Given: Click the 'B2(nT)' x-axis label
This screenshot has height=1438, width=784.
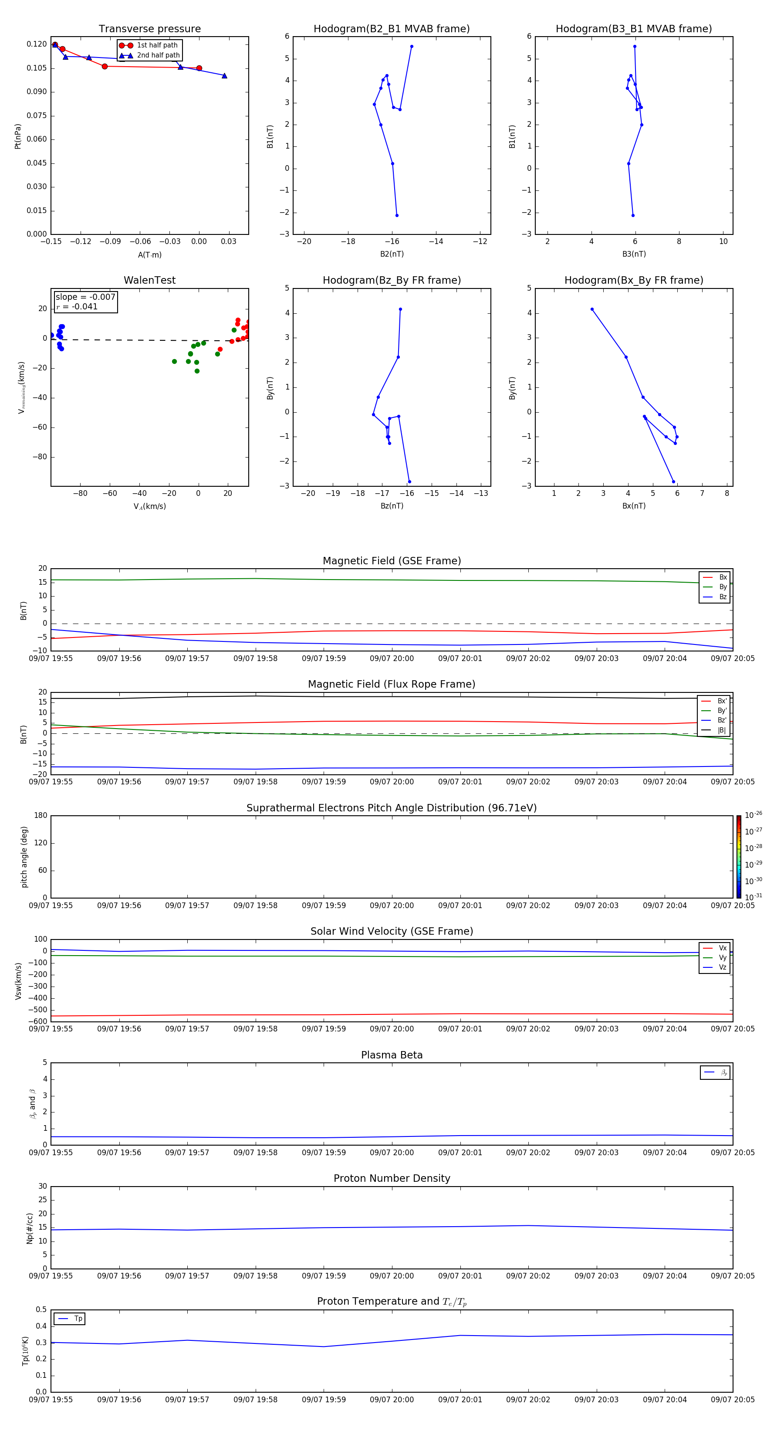Looking at the screenshot, I should click(x=392, y=254).
